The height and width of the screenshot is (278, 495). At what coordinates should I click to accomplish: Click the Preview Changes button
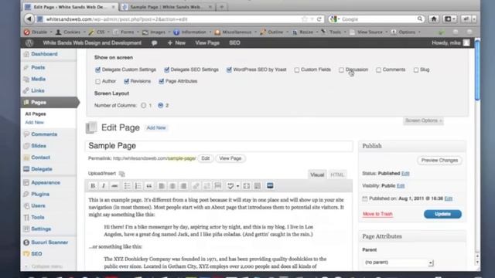pyautogui.click(x=439, y=161)
